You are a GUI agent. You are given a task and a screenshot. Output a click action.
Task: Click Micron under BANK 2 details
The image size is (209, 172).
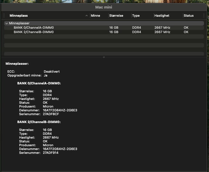point(48,145)
